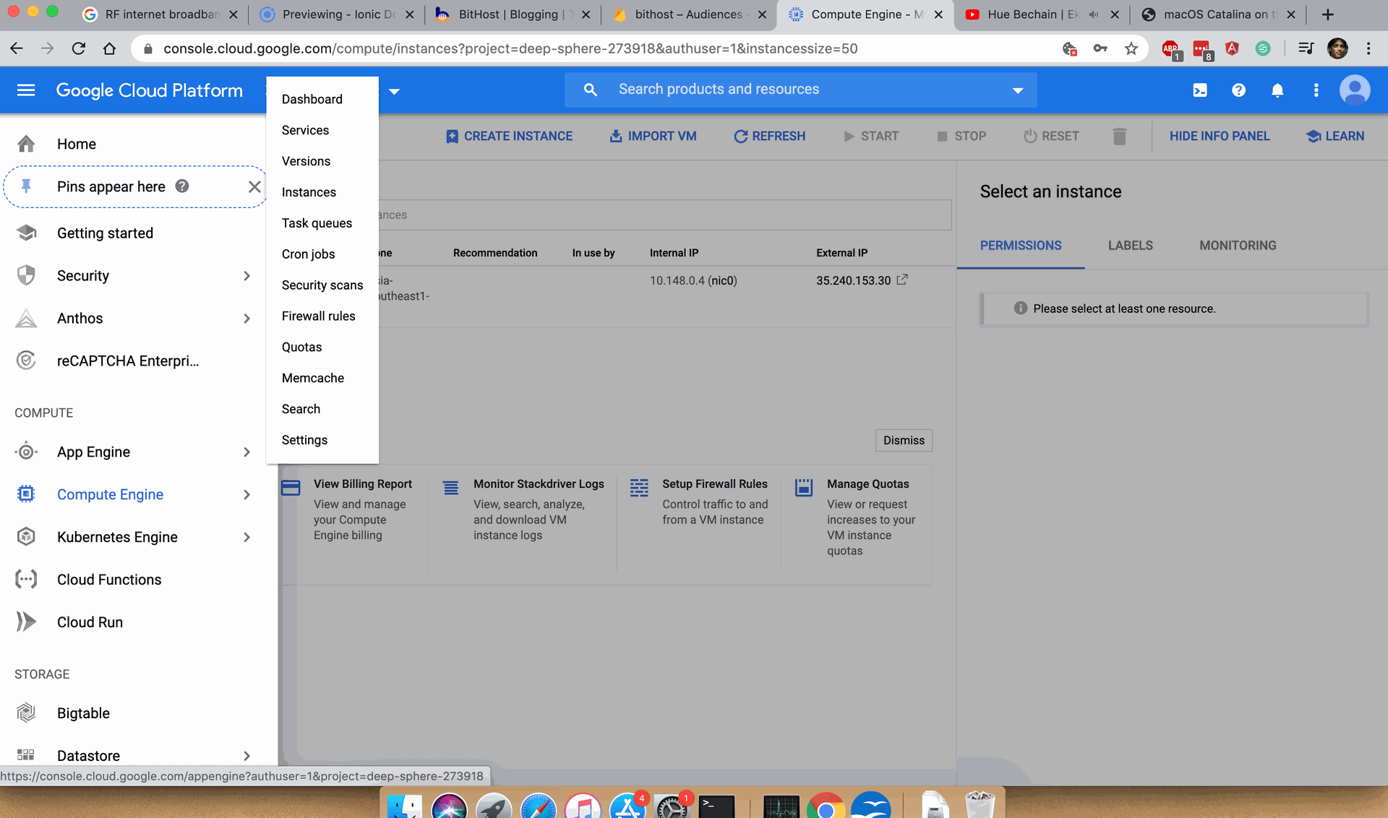Click the pin help question mark
Image resolution: width=1388 pixels, height=818 pixels.
pyautogui.click(x=182, y=186)
